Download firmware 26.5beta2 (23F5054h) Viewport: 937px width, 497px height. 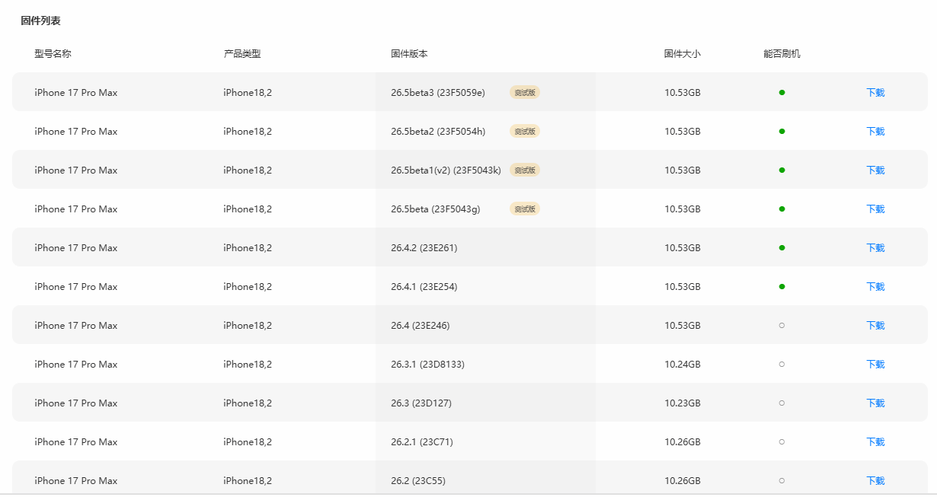click(875, 132)
